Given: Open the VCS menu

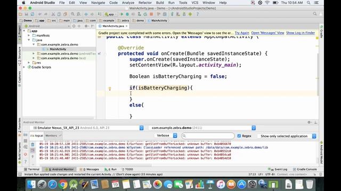Looking at the screenshot, I should click(x=194, y=3).
